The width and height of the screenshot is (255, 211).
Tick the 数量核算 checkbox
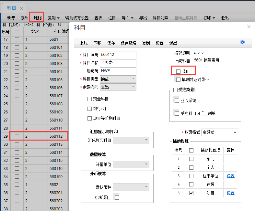87,155
